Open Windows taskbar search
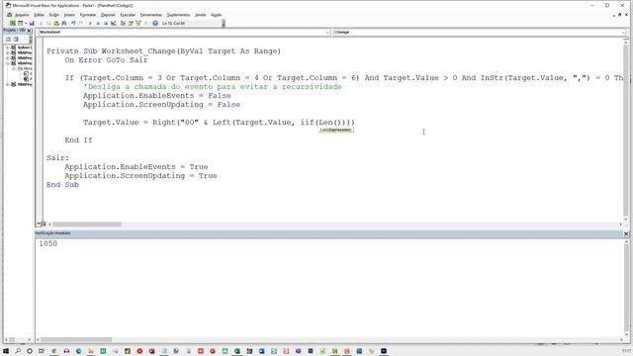The image size is (633, 356). click(x=18, y=351)
